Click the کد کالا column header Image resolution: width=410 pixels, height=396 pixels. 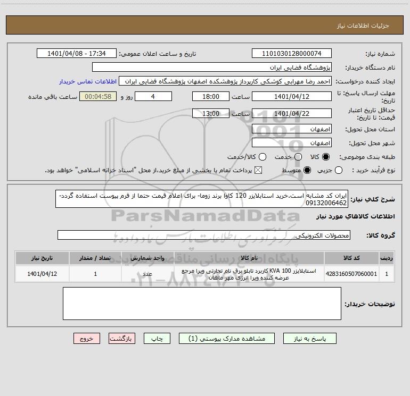tap(351, 258)
